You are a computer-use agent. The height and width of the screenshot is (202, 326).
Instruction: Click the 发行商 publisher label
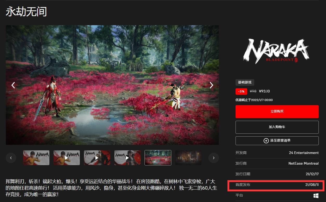(x=241, y=163)
